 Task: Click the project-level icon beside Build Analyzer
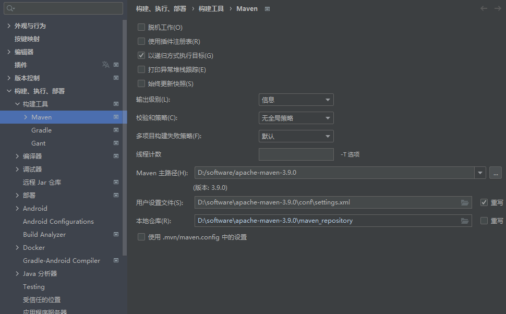click(x=116, y=234)
